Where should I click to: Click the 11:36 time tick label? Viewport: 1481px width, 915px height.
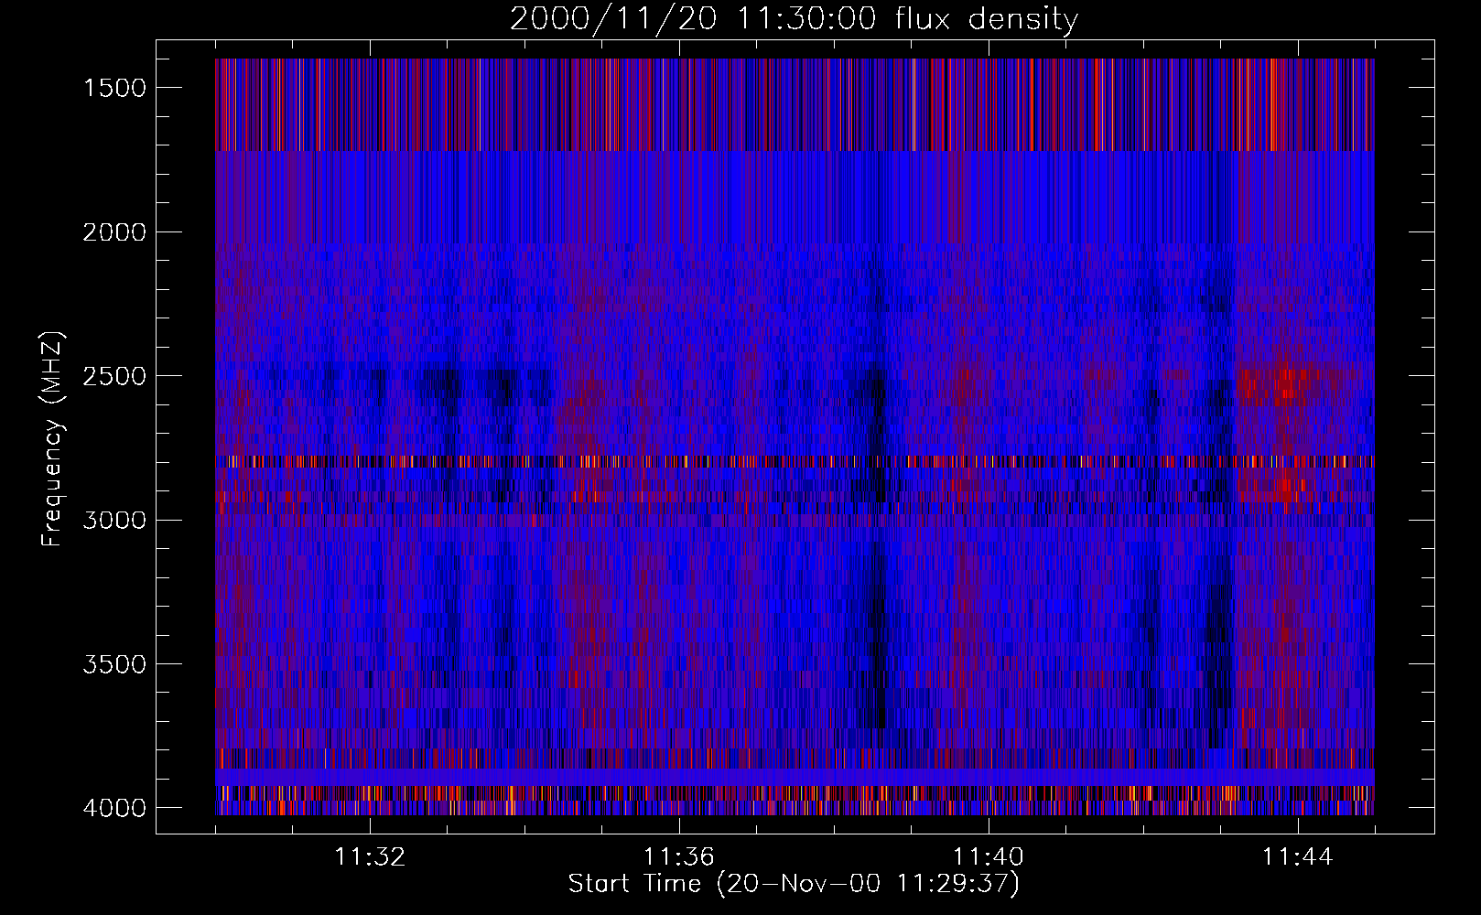pyautogui.click(x=679, y=857)
